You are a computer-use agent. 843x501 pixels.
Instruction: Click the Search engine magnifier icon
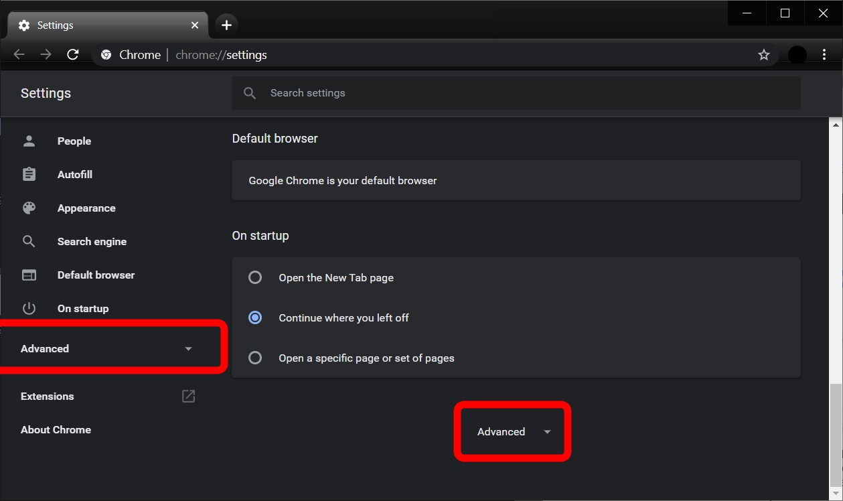29,241
